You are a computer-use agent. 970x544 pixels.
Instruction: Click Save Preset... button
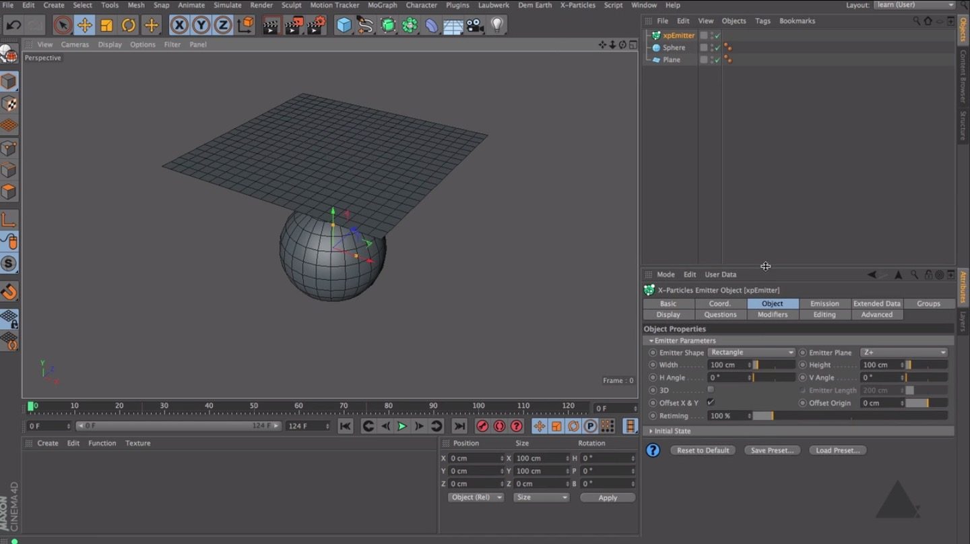click(x=772, y=450)
